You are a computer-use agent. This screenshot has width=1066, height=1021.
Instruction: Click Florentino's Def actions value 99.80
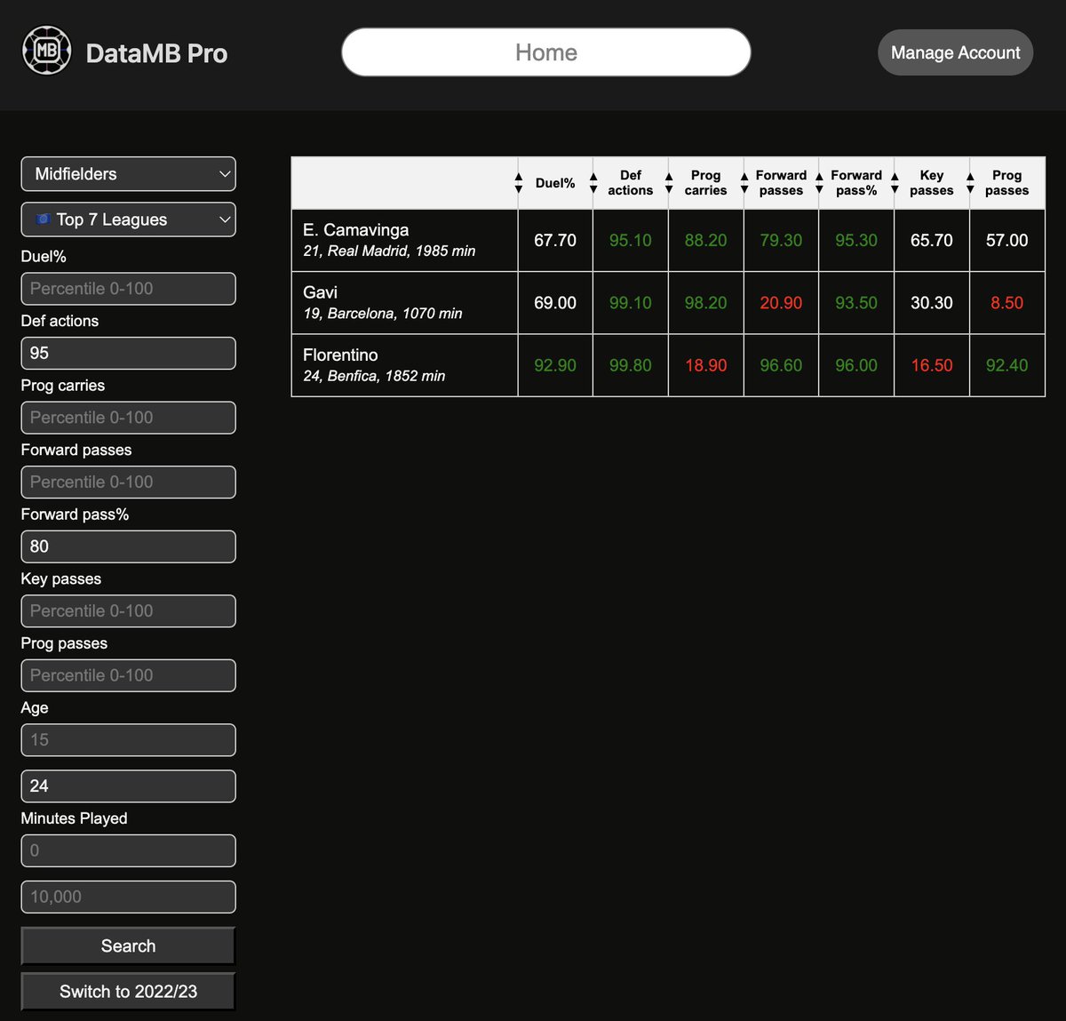coord(631,365)
